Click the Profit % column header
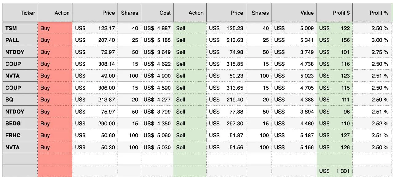This screenshot has height=177, width=393. coord(372,13)
